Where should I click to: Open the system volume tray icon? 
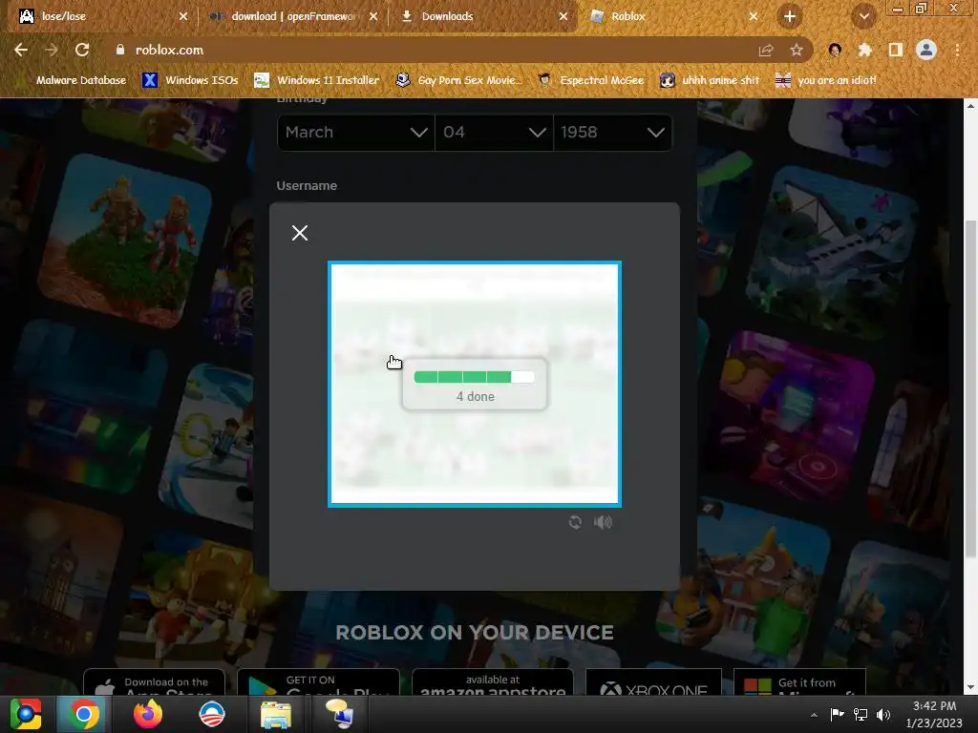pyautogui.click(x=883, y=714)
